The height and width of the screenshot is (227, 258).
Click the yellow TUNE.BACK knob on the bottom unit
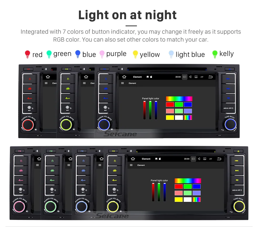239,206
